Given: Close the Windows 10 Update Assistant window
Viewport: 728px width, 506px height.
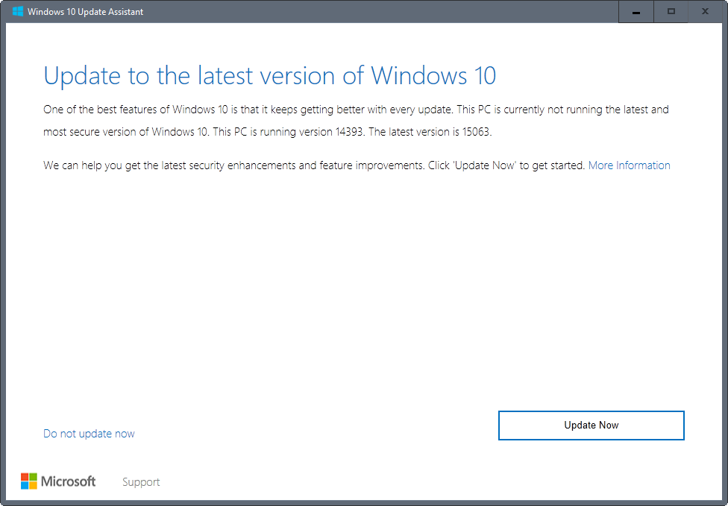Looking at the screenshot, I should click(x=705, y=12).
